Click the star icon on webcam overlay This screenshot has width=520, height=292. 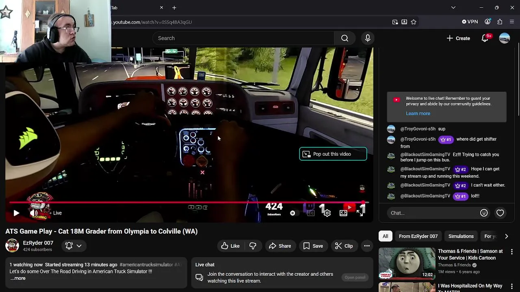tap(6, 12)
